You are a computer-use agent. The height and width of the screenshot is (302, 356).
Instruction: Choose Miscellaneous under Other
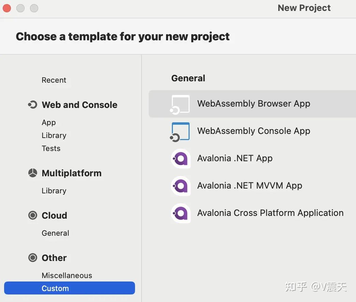pyautogui.click(x=67, y=276)
